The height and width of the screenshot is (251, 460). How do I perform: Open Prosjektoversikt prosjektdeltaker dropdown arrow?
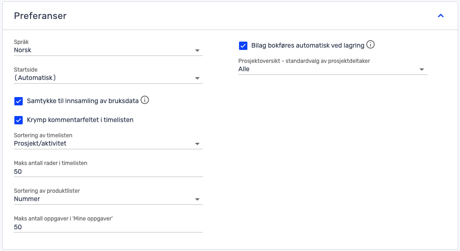pos(422,69)
